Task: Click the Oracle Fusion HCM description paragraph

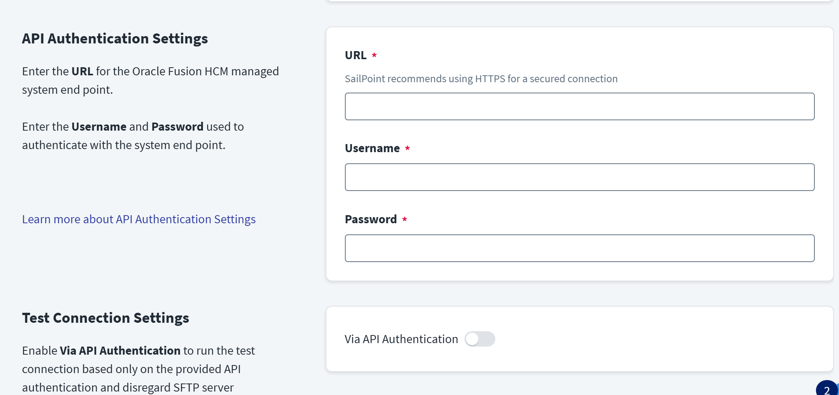Action: click(x=150, y=80)
